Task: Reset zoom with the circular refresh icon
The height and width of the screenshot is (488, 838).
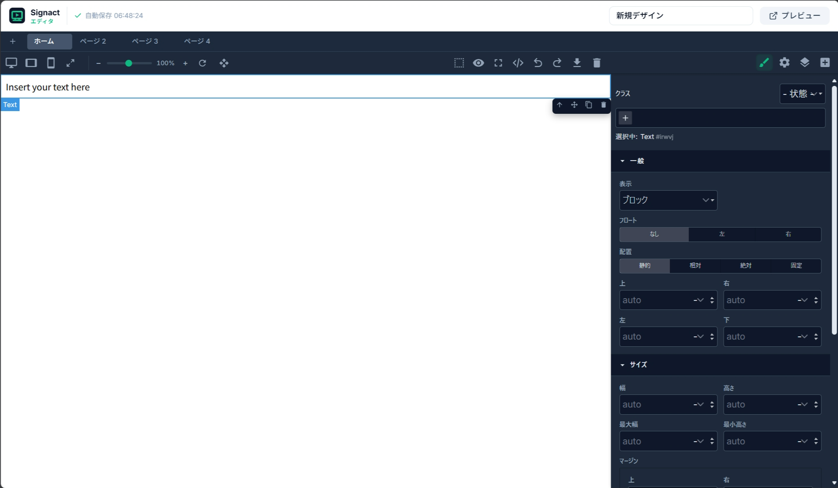Action: tap(203, 63)
